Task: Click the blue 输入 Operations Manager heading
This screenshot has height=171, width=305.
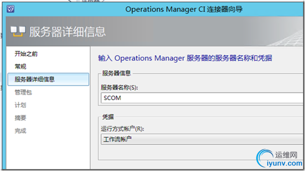Action: 185,58
